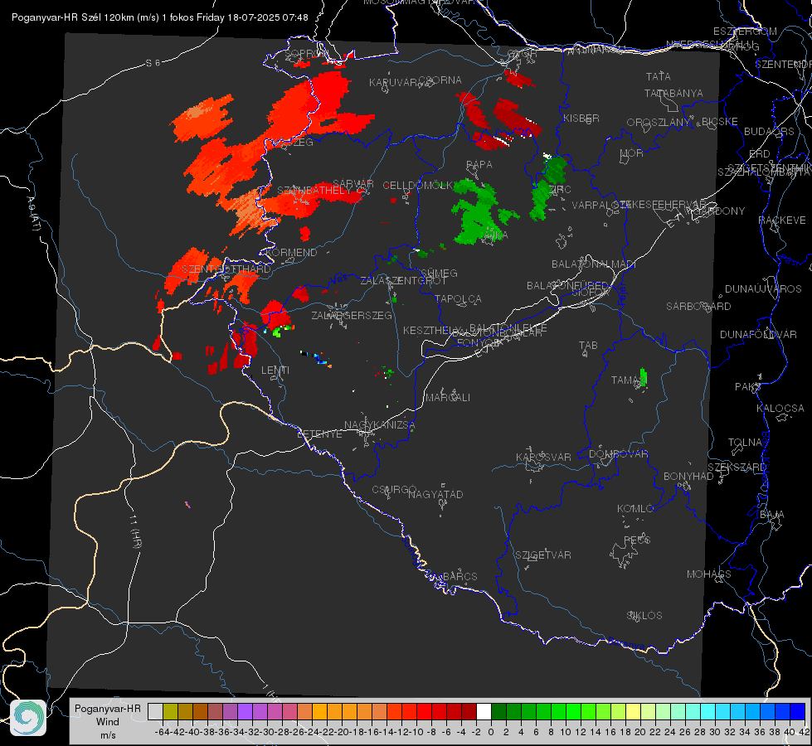Image resolution: width=812 pixels, height=746 pixels.
Task: Click the KISBER city label
Action: click(581, 118)
